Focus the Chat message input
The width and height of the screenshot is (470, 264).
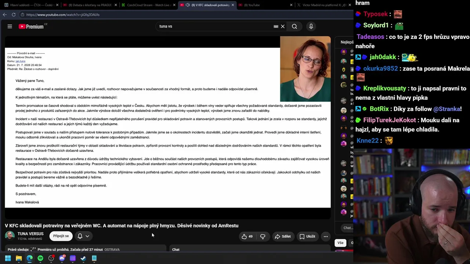coord(348,228)
